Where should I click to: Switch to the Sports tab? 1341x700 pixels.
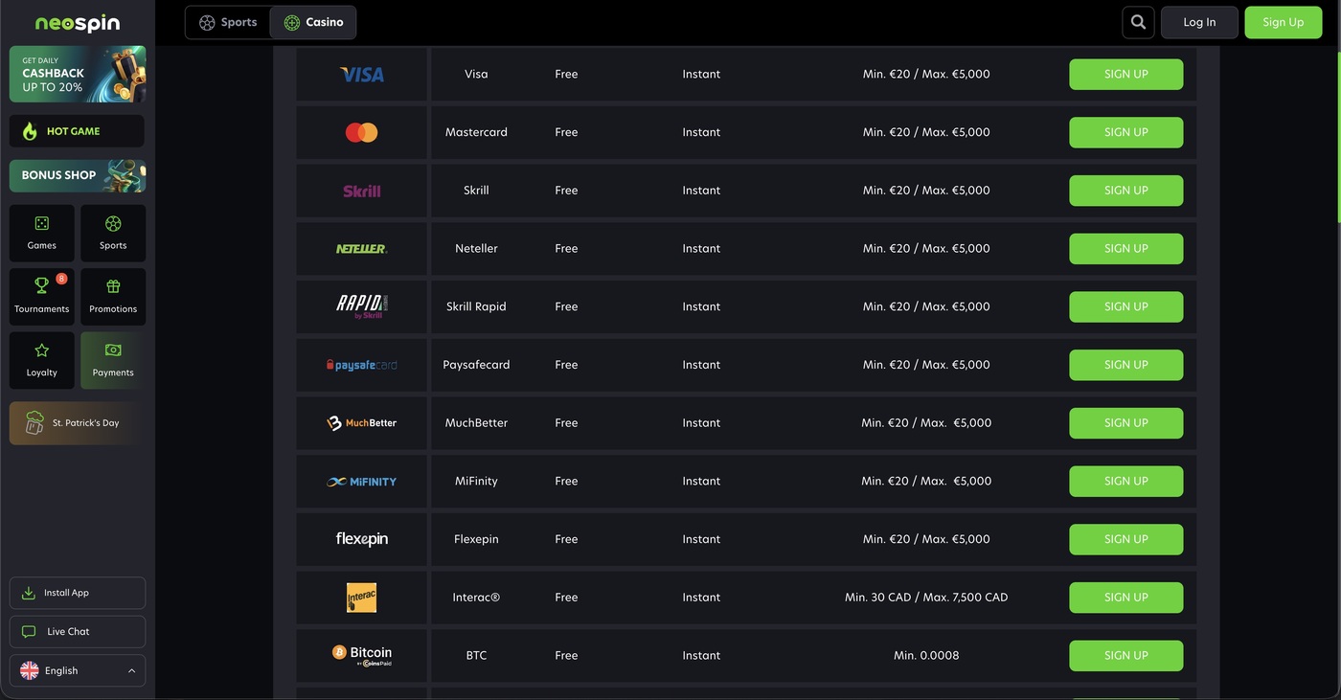point(228,22)
